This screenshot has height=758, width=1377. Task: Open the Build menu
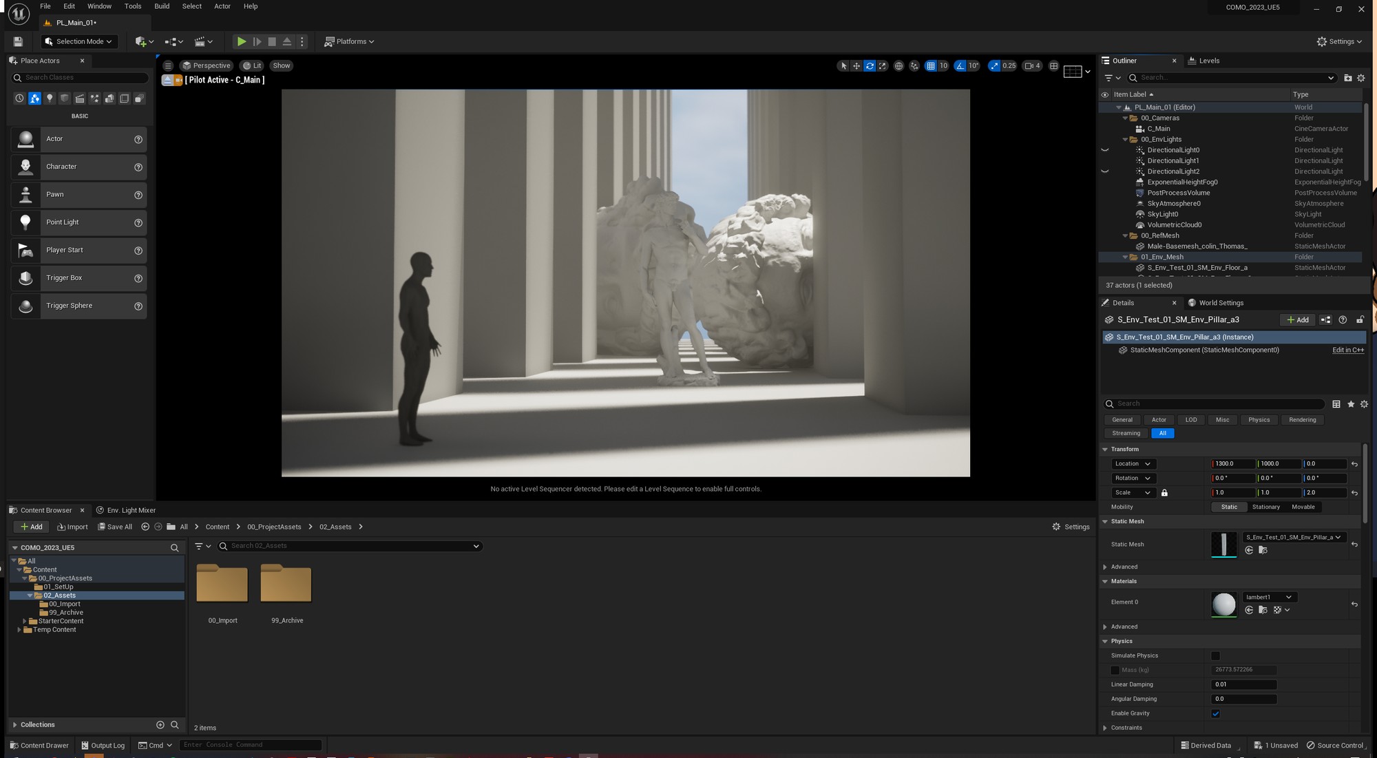[162, 6]
